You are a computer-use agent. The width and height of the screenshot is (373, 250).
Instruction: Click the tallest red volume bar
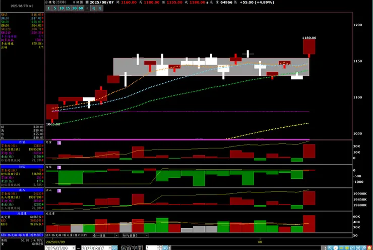coord(309,224)
